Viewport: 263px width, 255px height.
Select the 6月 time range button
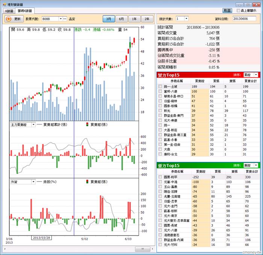tap(121, 19)
